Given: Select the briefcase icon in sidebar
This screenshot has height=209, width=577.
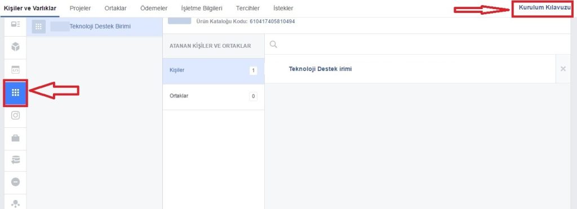Looking at the screenshot, I should point(15,139).
